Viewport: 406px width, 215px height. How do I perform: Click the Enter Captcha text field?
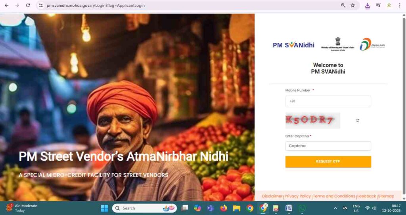click(328, 146)
